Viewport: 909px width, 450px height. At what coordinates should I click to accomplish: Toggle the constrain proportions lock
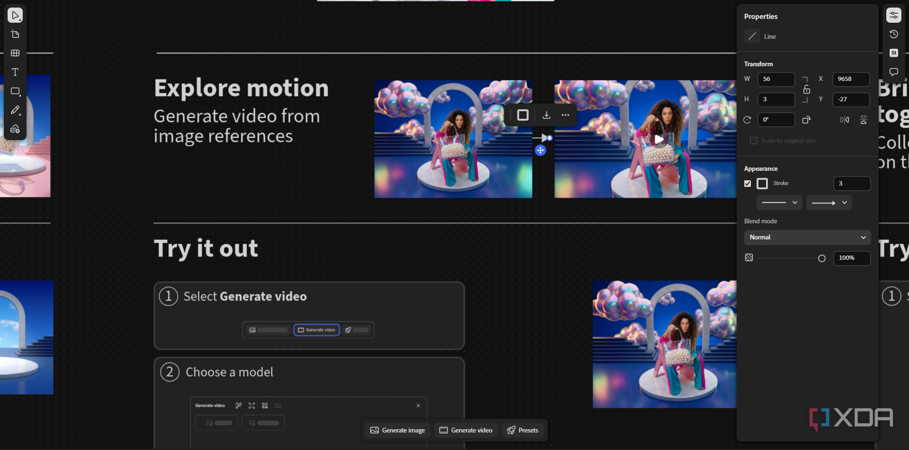(807, 89)
